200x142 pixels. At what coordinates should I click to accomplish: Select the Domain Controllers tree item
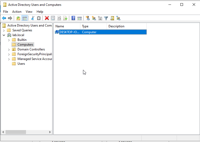[x=31, y=49]
